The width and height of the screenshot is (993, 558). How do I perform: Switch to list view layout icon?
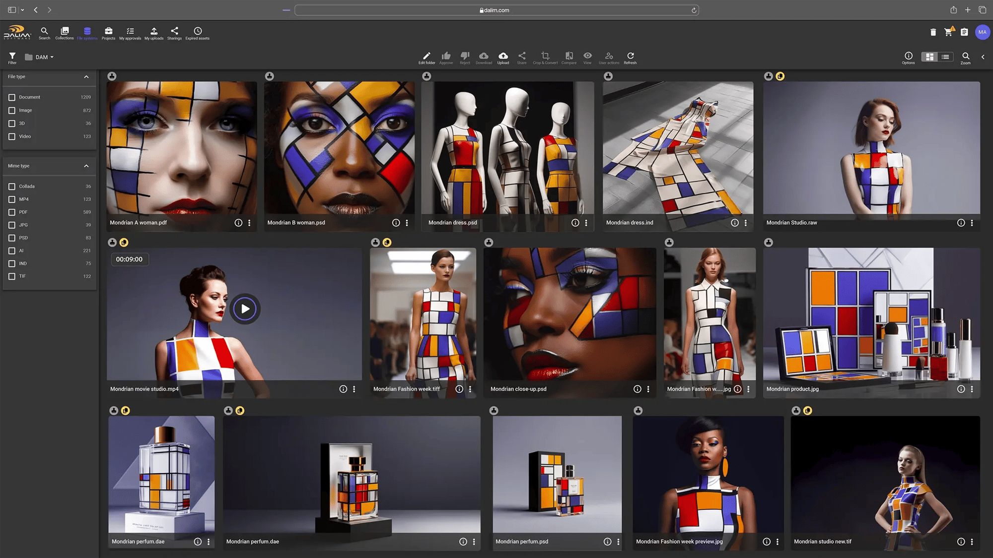click(x=945, y=57)
